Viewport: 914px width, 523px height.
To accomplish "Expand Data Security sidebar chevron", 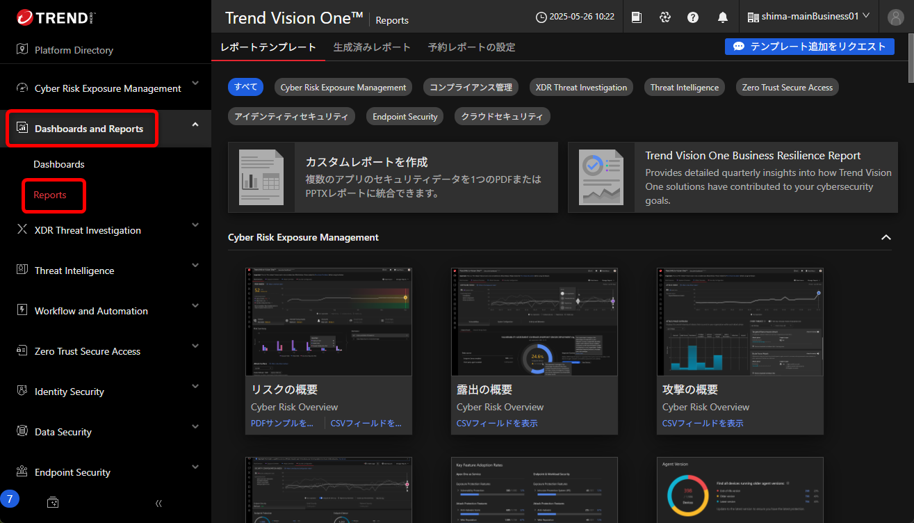I will tap(195, 426).
